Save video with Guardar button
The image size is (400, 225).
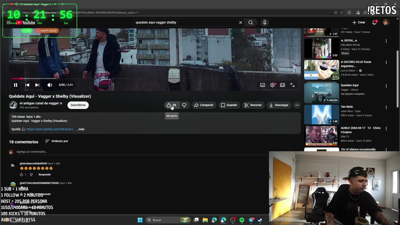point(229,105)
